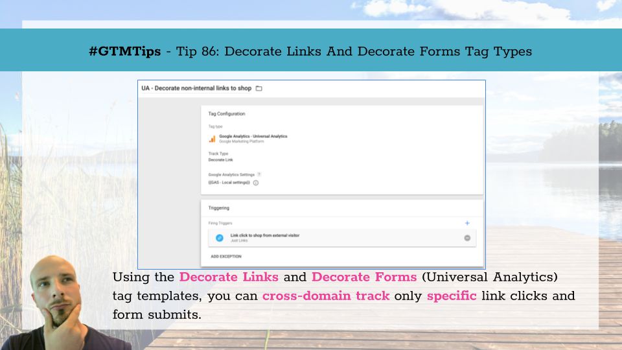Click the pink 'cross-domain track' text
Viewport: 622px width, 350px height.
tap(326, 296)
